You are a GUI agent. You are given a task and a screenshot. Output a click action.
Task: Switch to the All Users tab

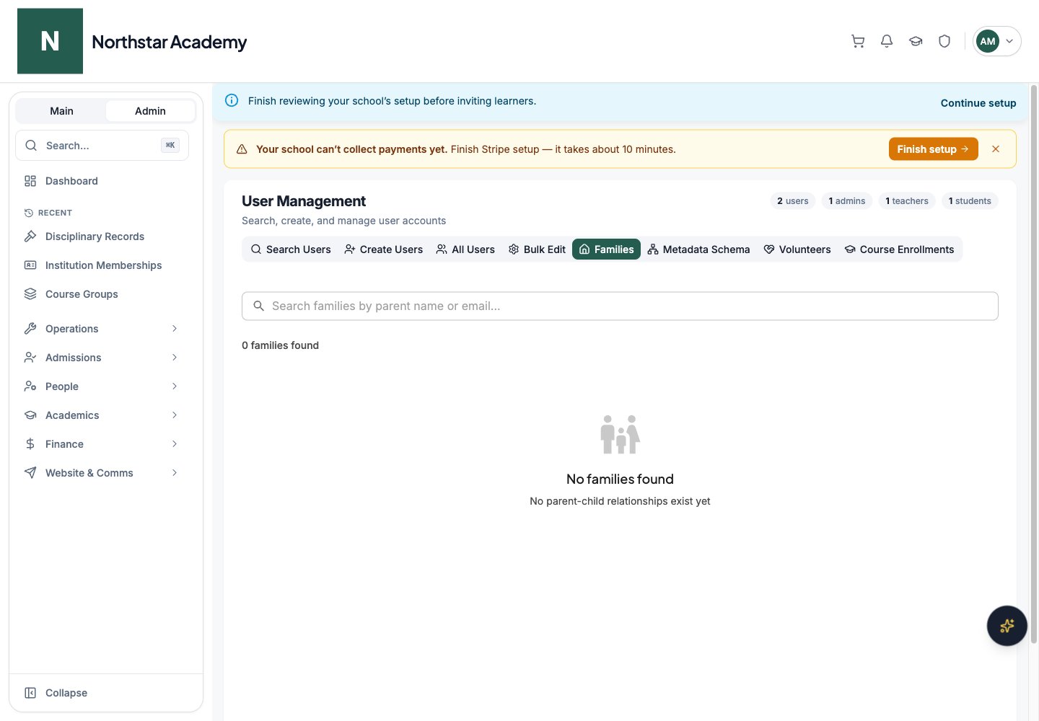tap(465, 249)
